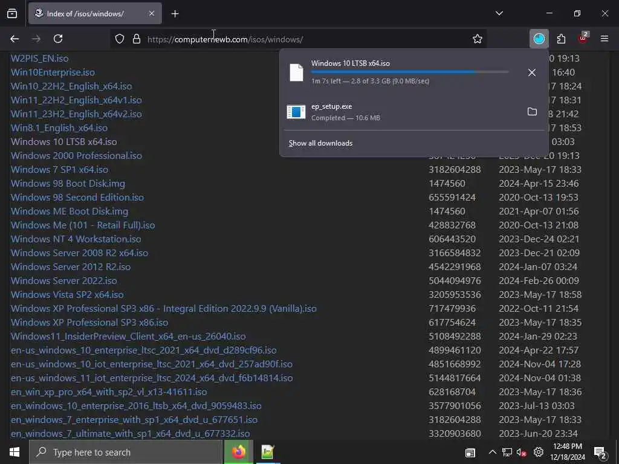This screenshot has width=619, height=464.
Task: Download Windows 2000 Professional.iso
Action: (x=76, y=155)
